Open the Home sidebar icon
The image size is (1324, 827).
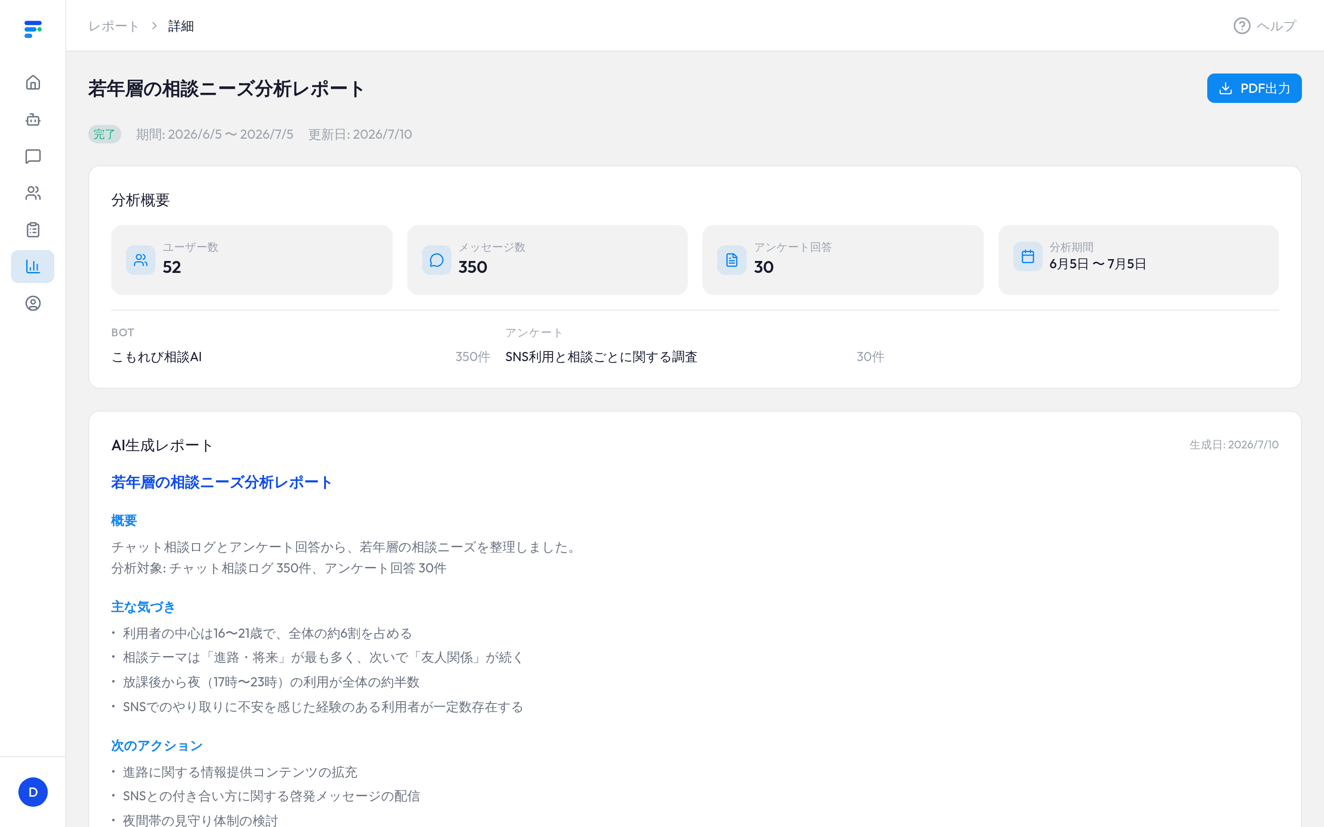[33, 83]
